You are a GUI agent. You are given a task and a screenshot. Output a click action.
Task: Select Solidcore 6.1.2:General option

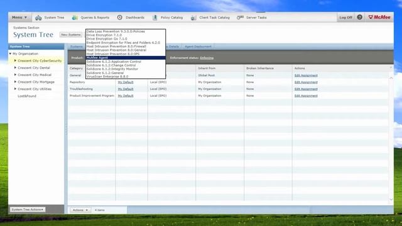tap(126, 73)
